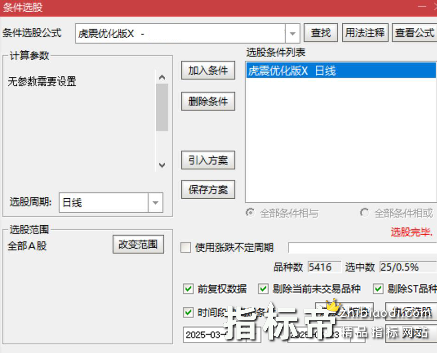
Task: Click the 删除条件 button
Action: tap(208, 101)
